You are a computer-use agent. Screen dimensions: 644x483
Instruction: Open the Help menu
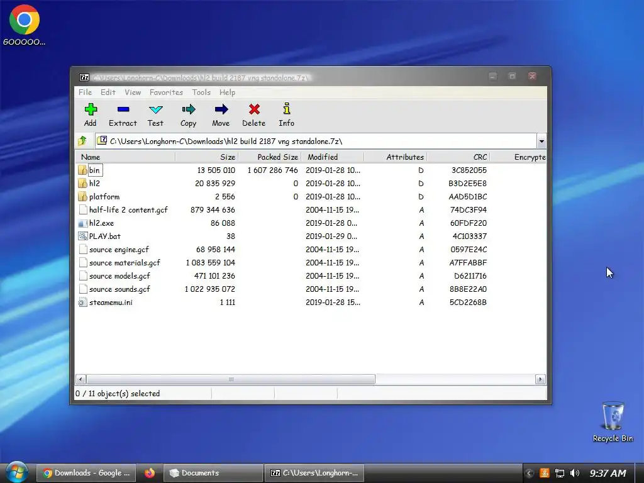pos(227,92)
